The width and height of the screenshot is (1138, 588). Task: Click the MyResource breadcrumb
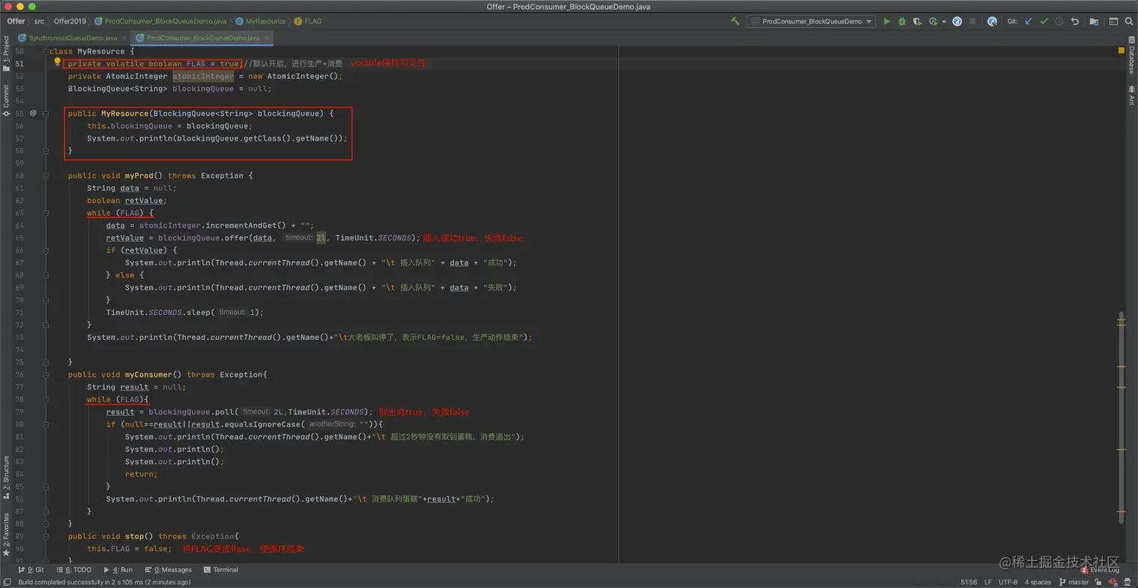[260, 21]
